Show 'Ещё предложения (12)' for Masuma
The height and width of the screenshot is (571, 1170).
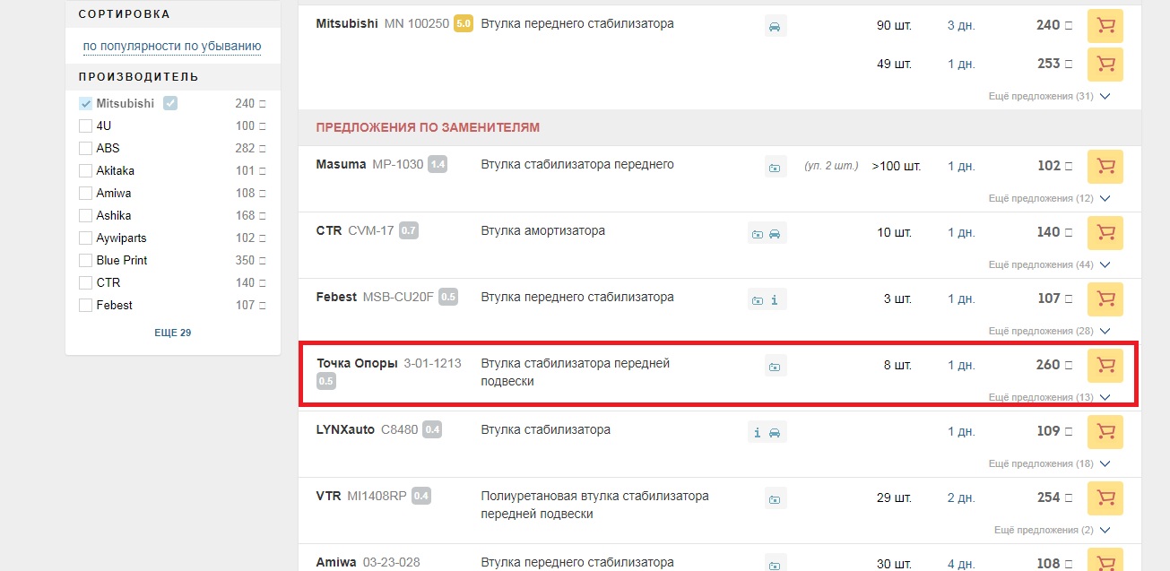[x=1049, y=198]
